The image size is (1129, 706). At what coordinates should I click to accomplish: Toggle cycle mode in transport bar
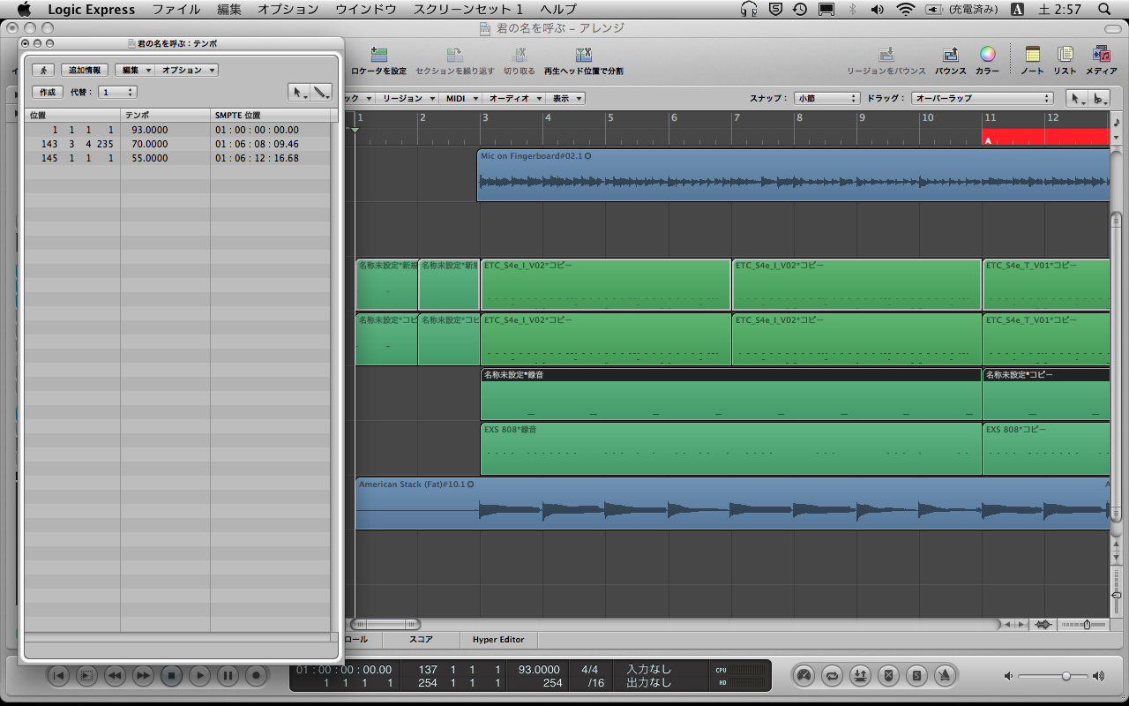point(831,676)
